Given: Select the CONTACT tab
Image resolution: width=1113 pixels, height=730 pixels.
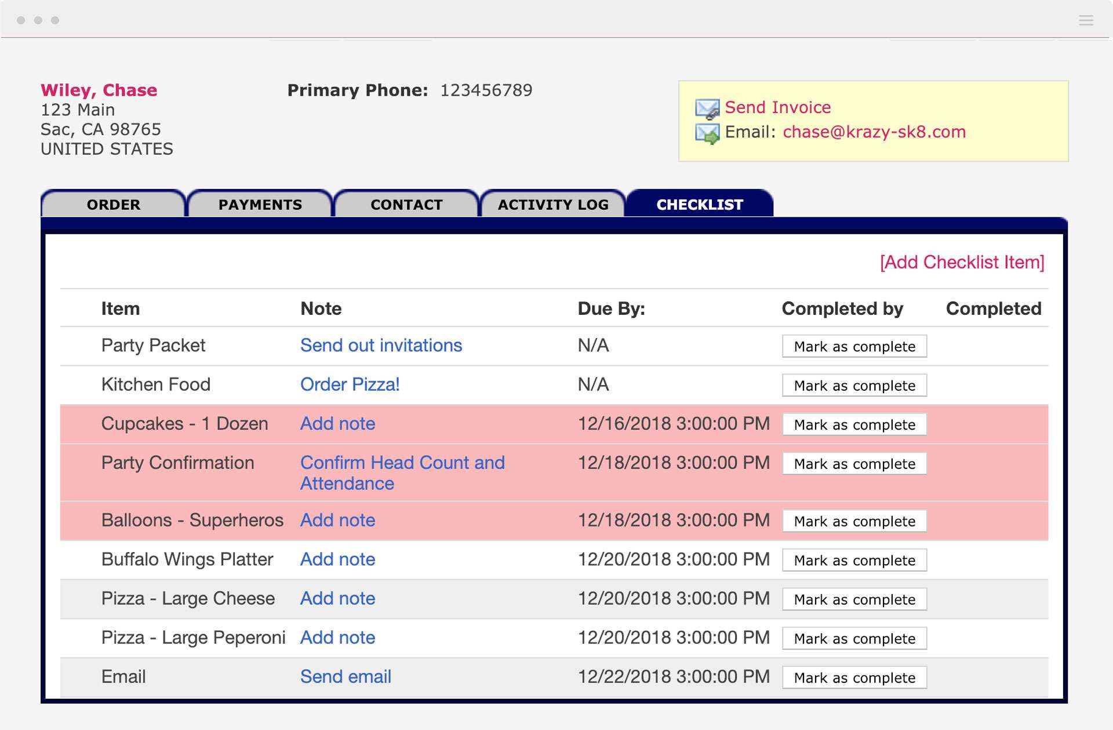Looking at the screenshot, I should (406, 204).
